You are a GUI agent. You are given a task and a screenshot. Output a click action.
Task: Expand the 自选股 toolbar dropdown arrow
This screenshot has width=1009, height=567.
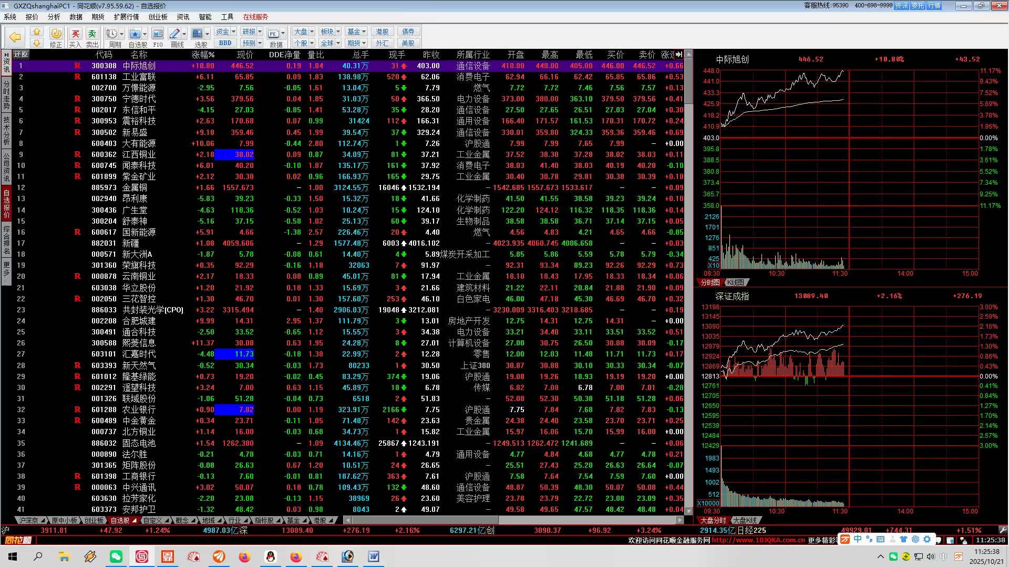coord(145,34)
